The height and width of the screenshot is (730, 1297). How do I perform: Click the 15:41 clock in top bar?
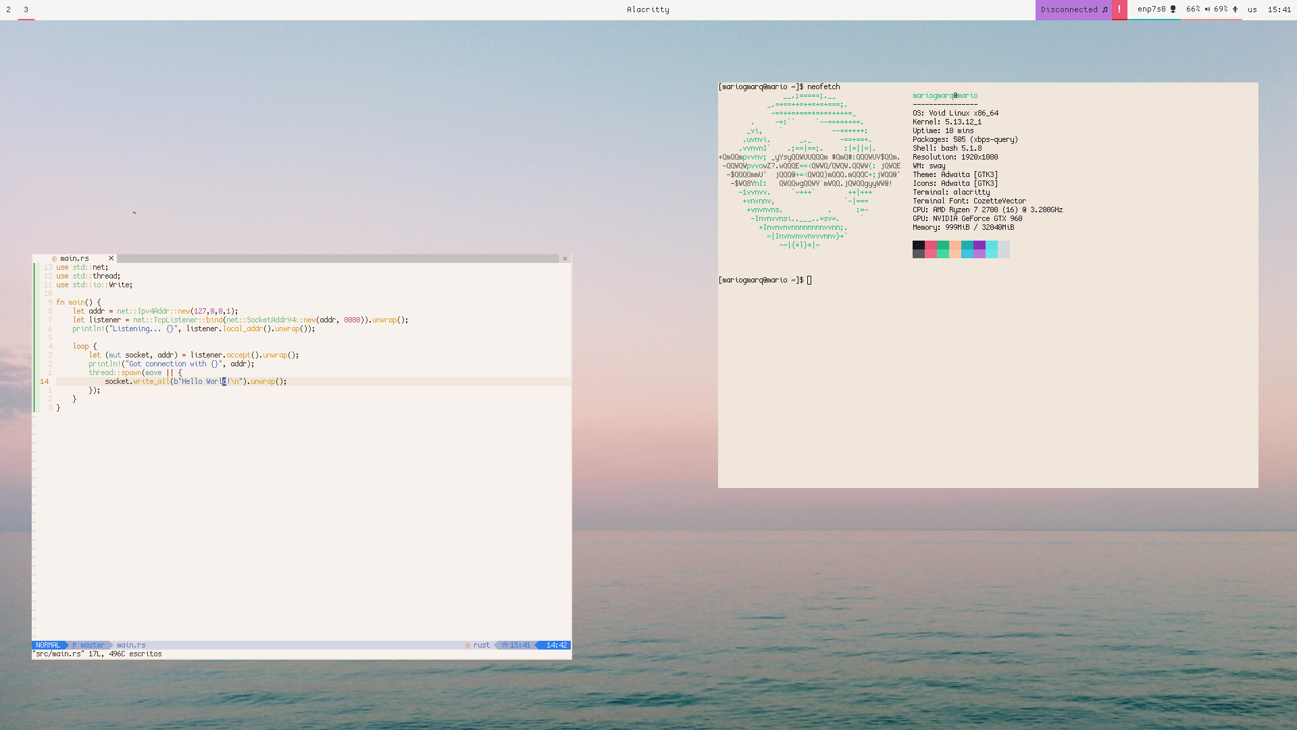point(1279,9)
